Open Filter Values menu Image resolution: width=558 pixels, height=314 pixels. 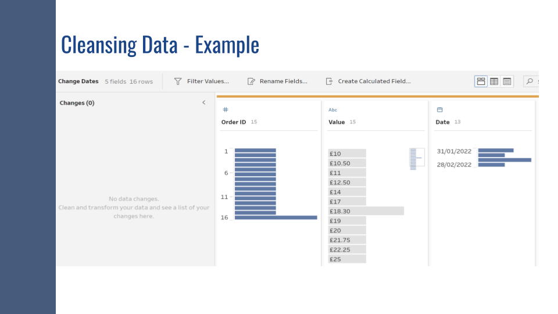[x=208, y=81]
